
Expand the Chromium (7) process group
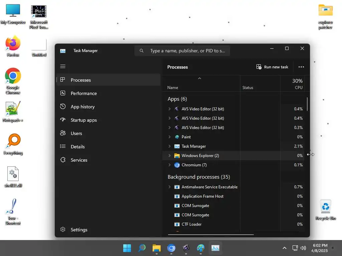click(x=169, y=165)
